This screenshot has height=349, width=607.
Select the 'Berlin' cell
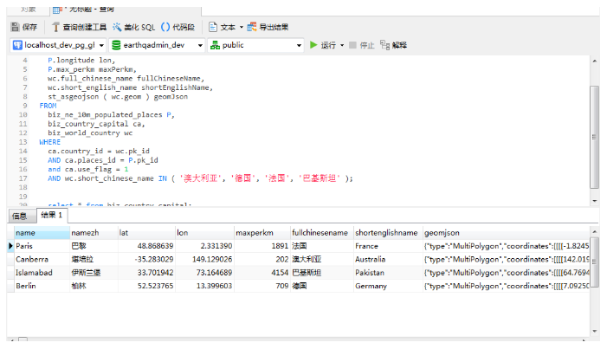[42, 286]
